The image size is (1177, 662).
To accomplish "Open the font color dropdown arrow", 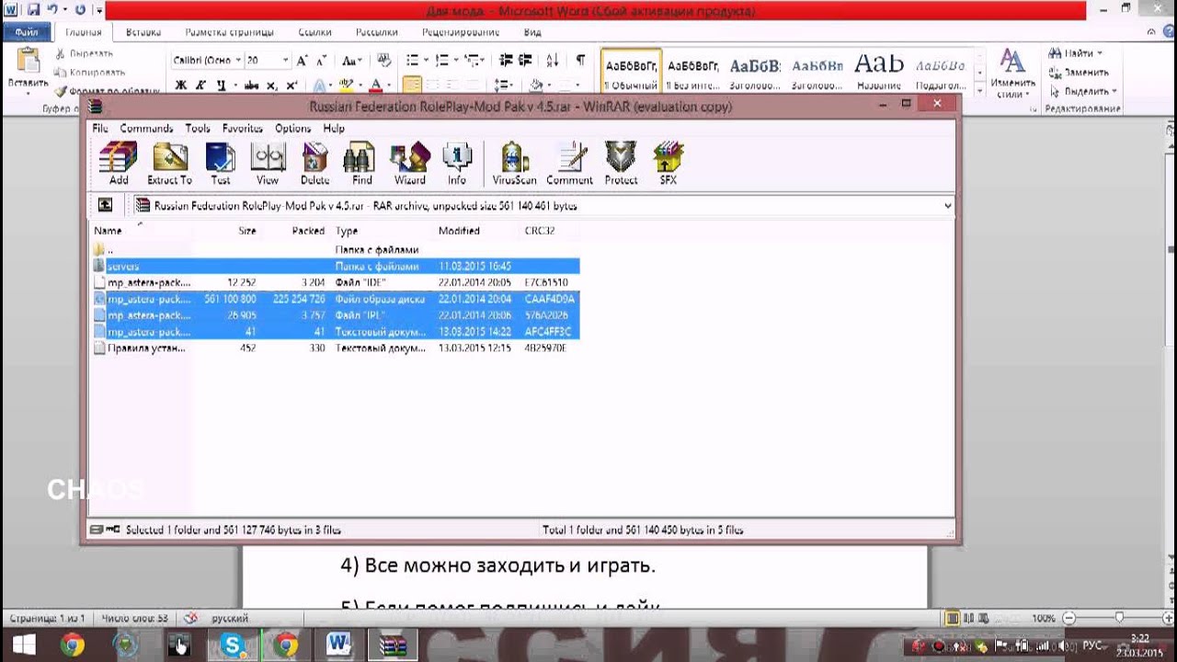I will tap(389, 86).
